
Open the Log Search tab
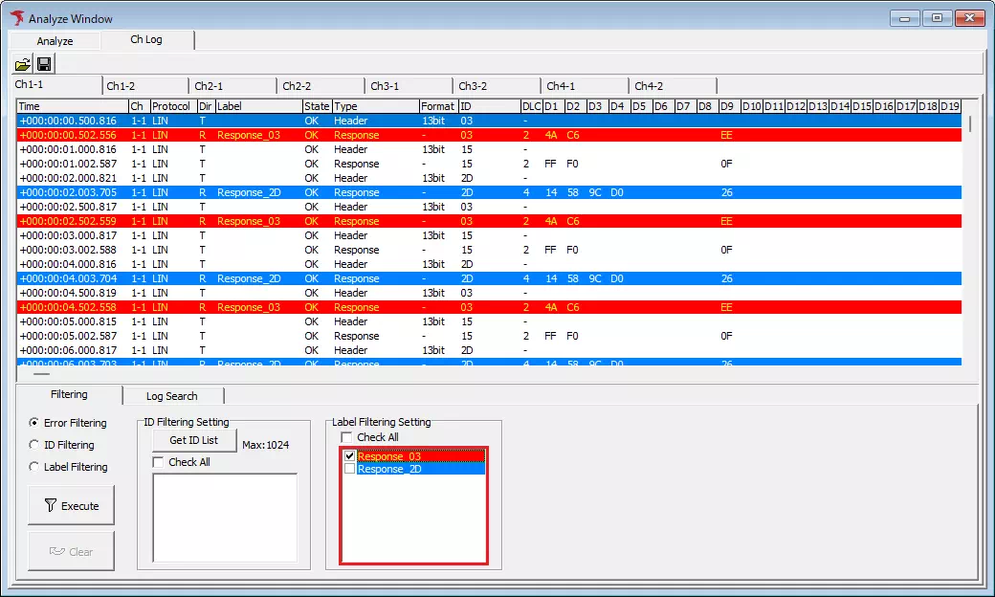pyautogui.click(x=172, y=395)
